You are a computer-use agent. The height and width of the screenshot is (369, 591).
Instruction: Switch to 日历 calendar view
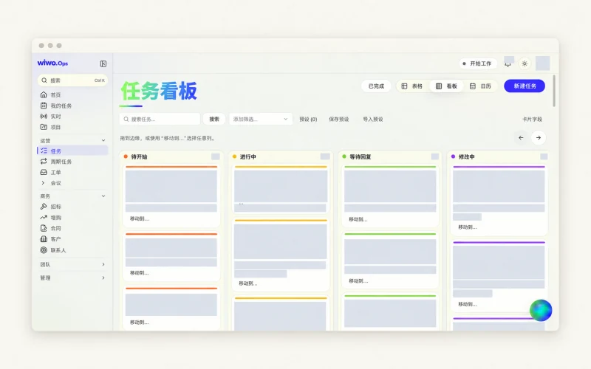pyautogui.click(x=480, y=86)
